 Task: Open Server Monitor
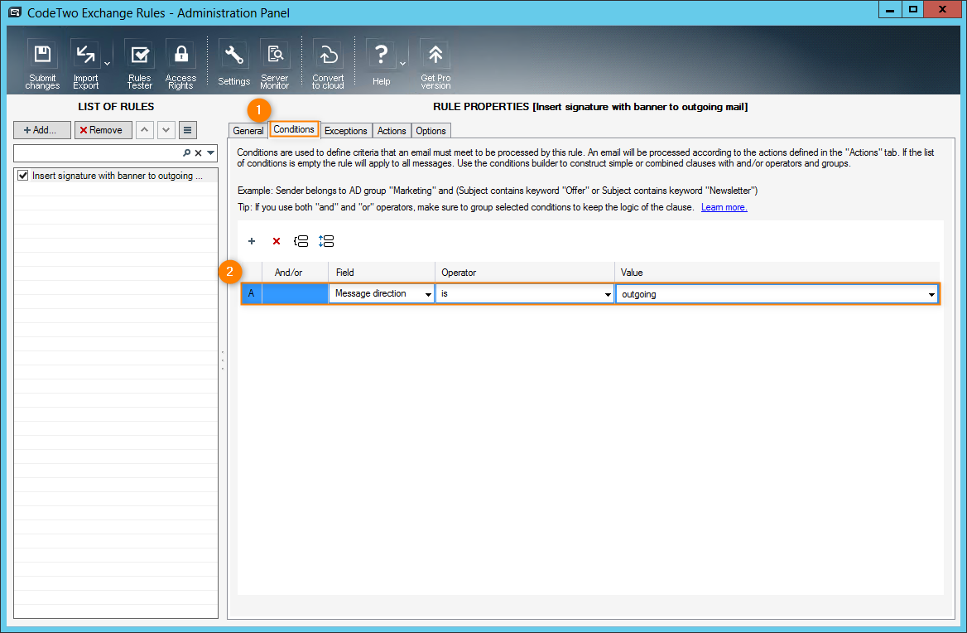pos(274,65)
